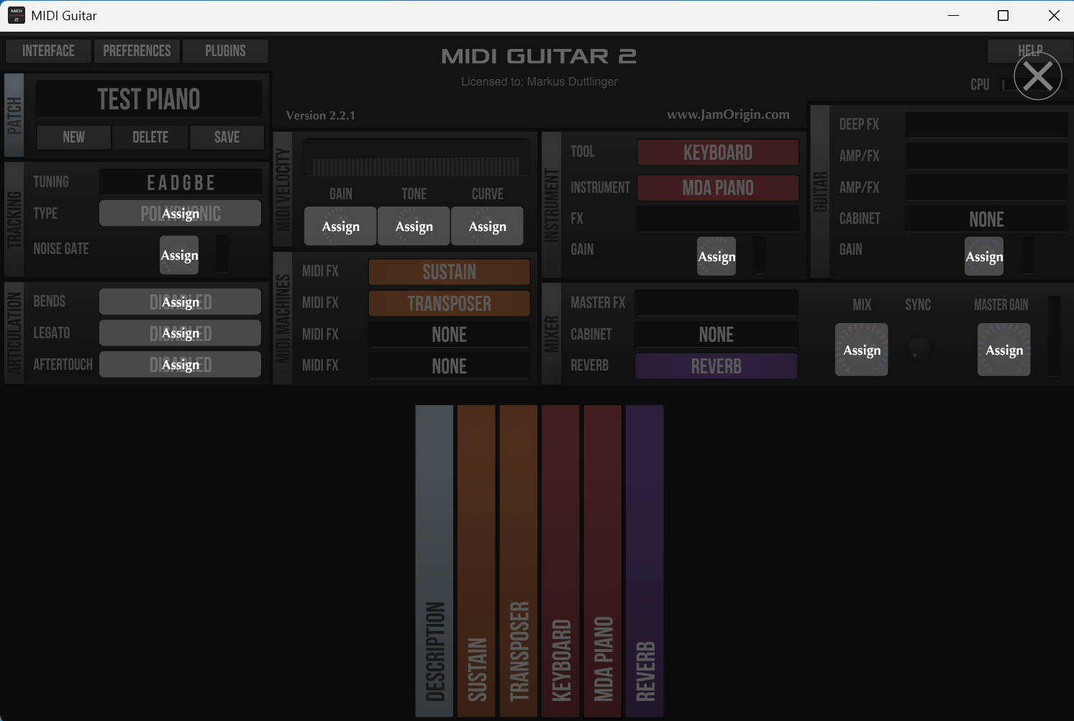The height and width of the screenshot is (721, 1074).
Task: Select the REVERB vertical tab
Action: [x=645, y=561]
